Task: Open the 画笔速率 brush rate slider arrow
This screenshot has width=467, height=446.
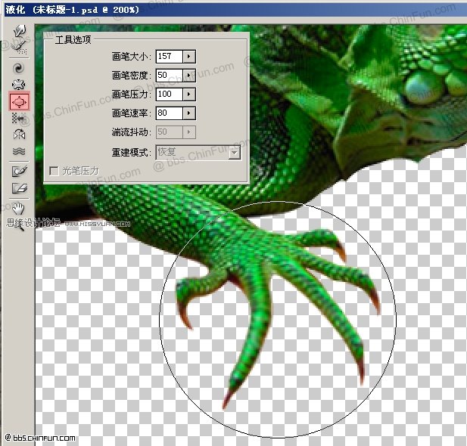Action: point(188,113)
